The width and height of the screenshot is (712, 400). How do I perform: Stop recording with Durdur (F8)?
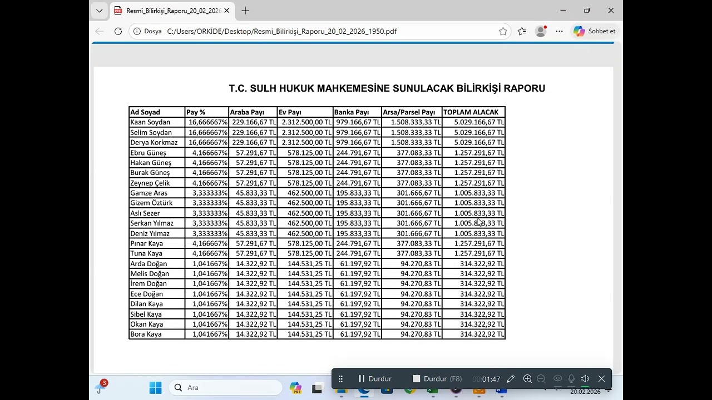point(437,379)
